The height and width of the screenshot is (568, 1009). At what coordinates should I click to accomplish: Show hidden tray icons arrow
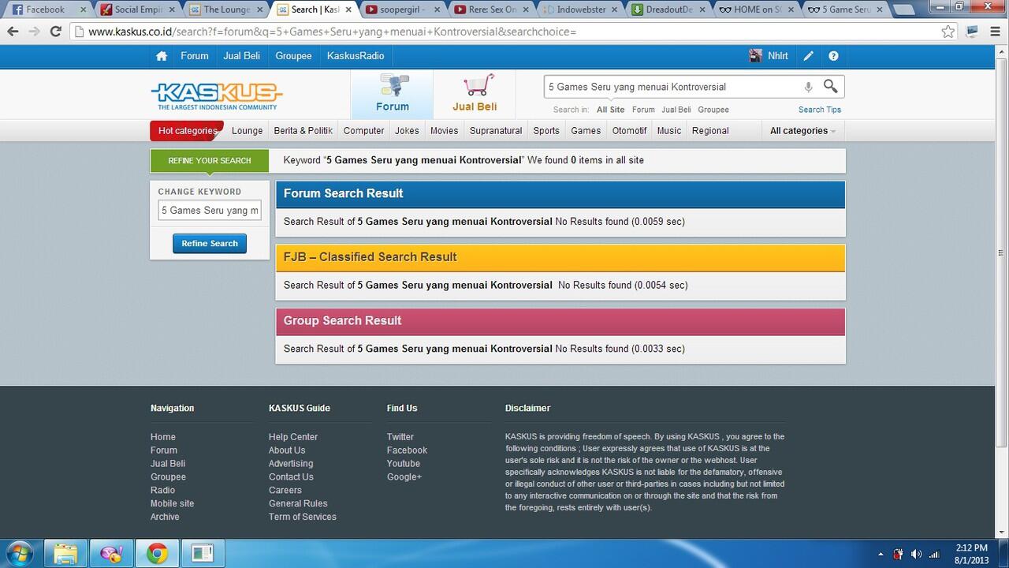pos(881,554)
